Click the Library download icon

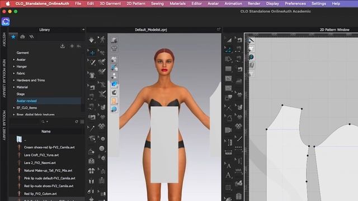[x=62, y=46]
